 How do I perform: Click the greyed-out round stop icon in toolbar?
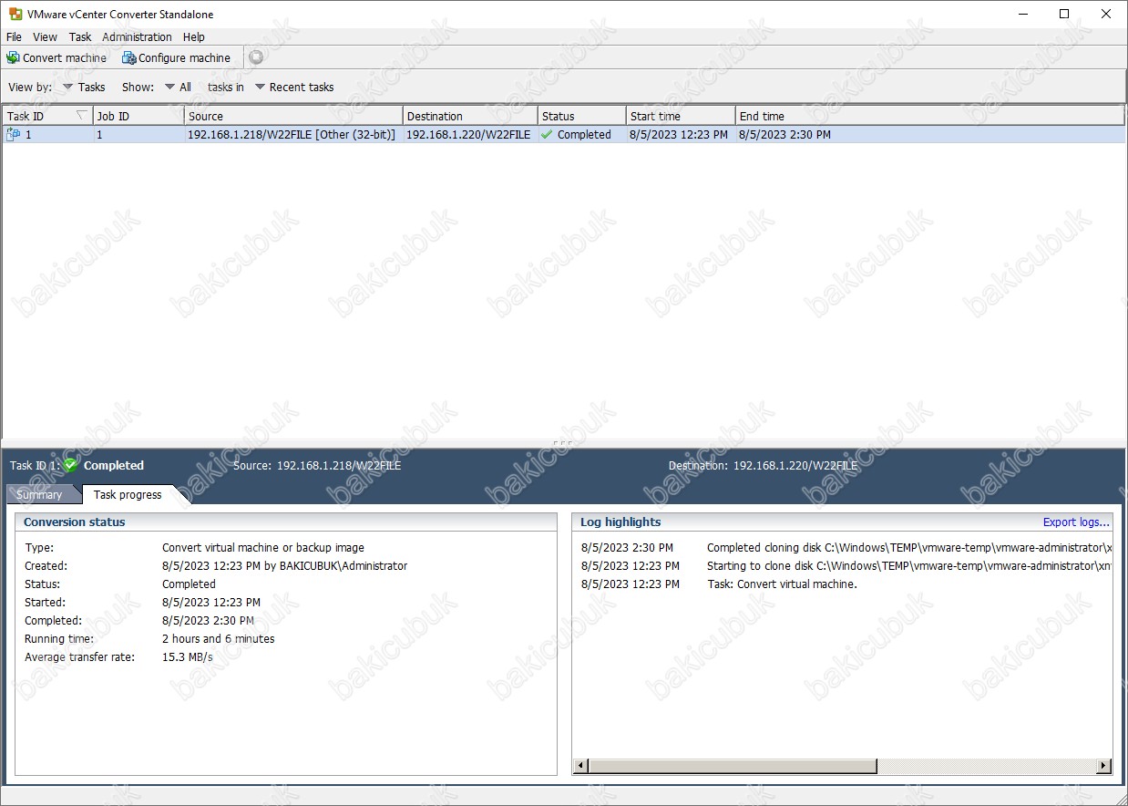[x=256, y=57]
